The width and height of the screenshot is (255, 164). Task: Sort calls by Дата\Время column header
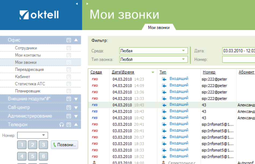pos(123,72)
